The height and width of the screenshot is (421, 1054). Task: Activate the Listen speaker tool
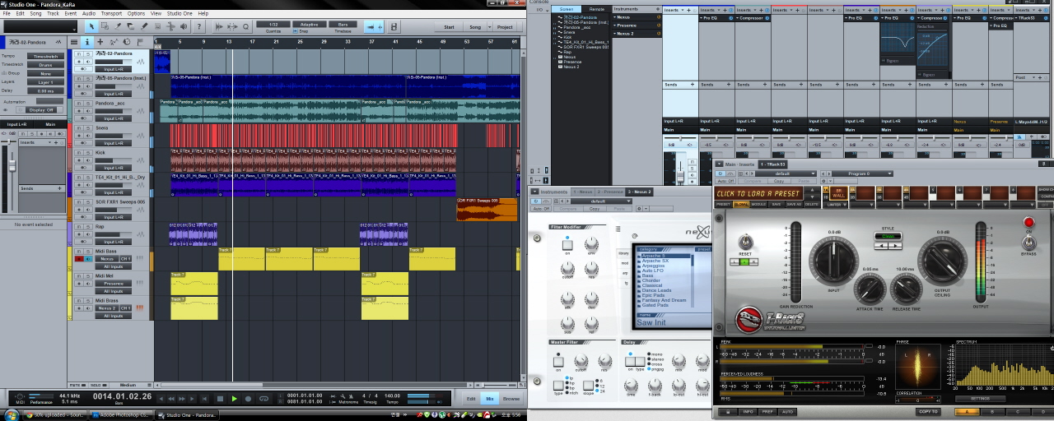[x=184, y=26]
